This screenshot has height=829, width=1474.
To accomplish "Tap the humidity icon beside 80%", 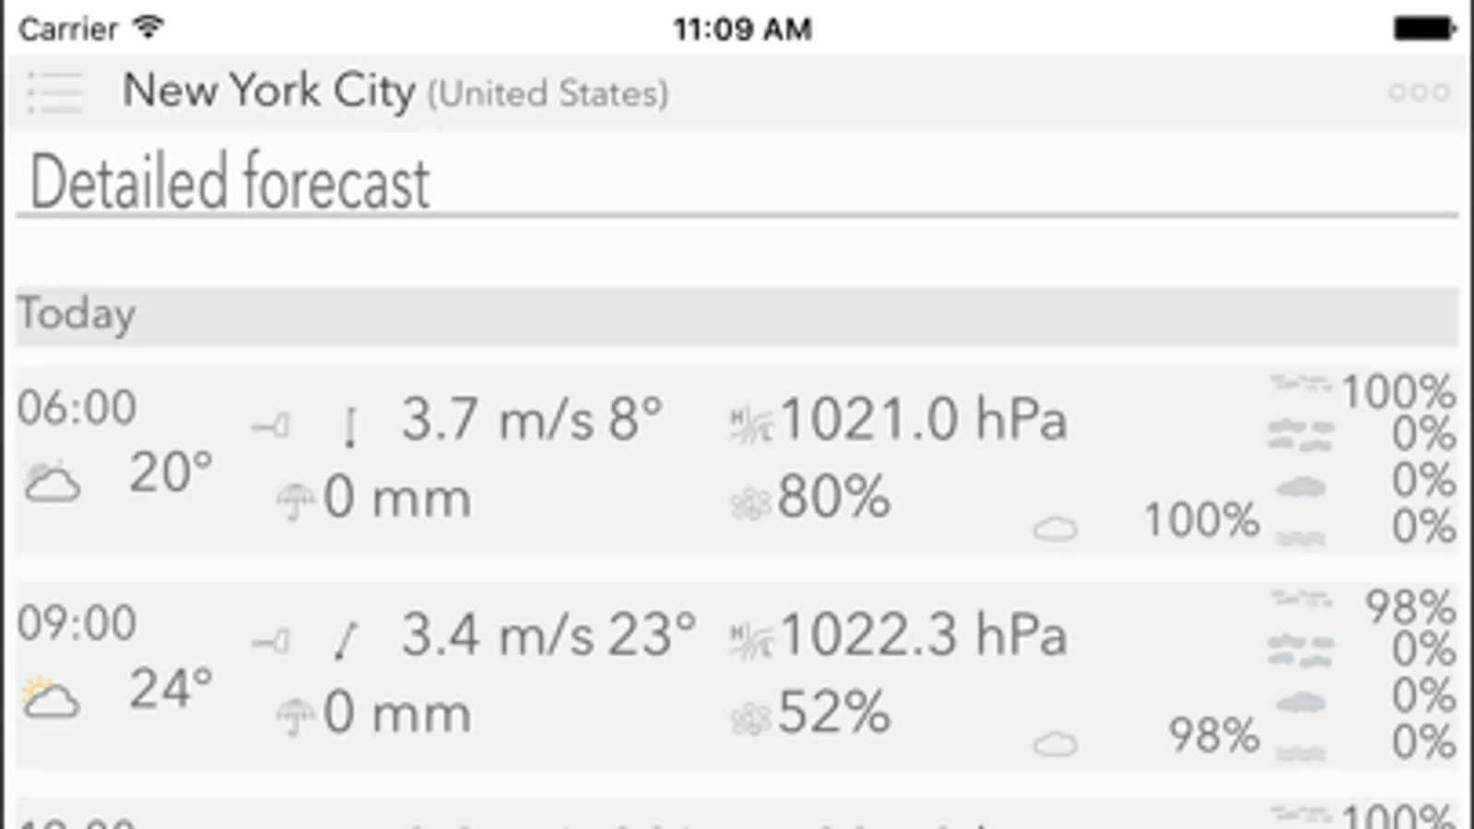I will [x=750, y=503].
